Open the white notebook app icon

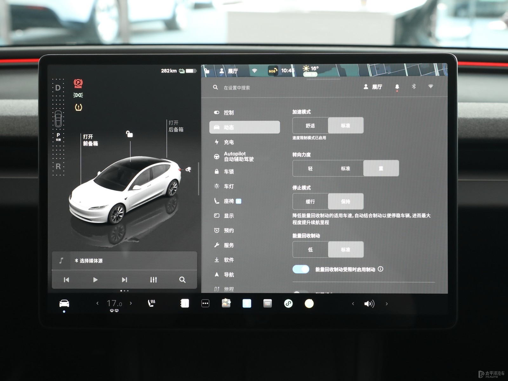184,304
